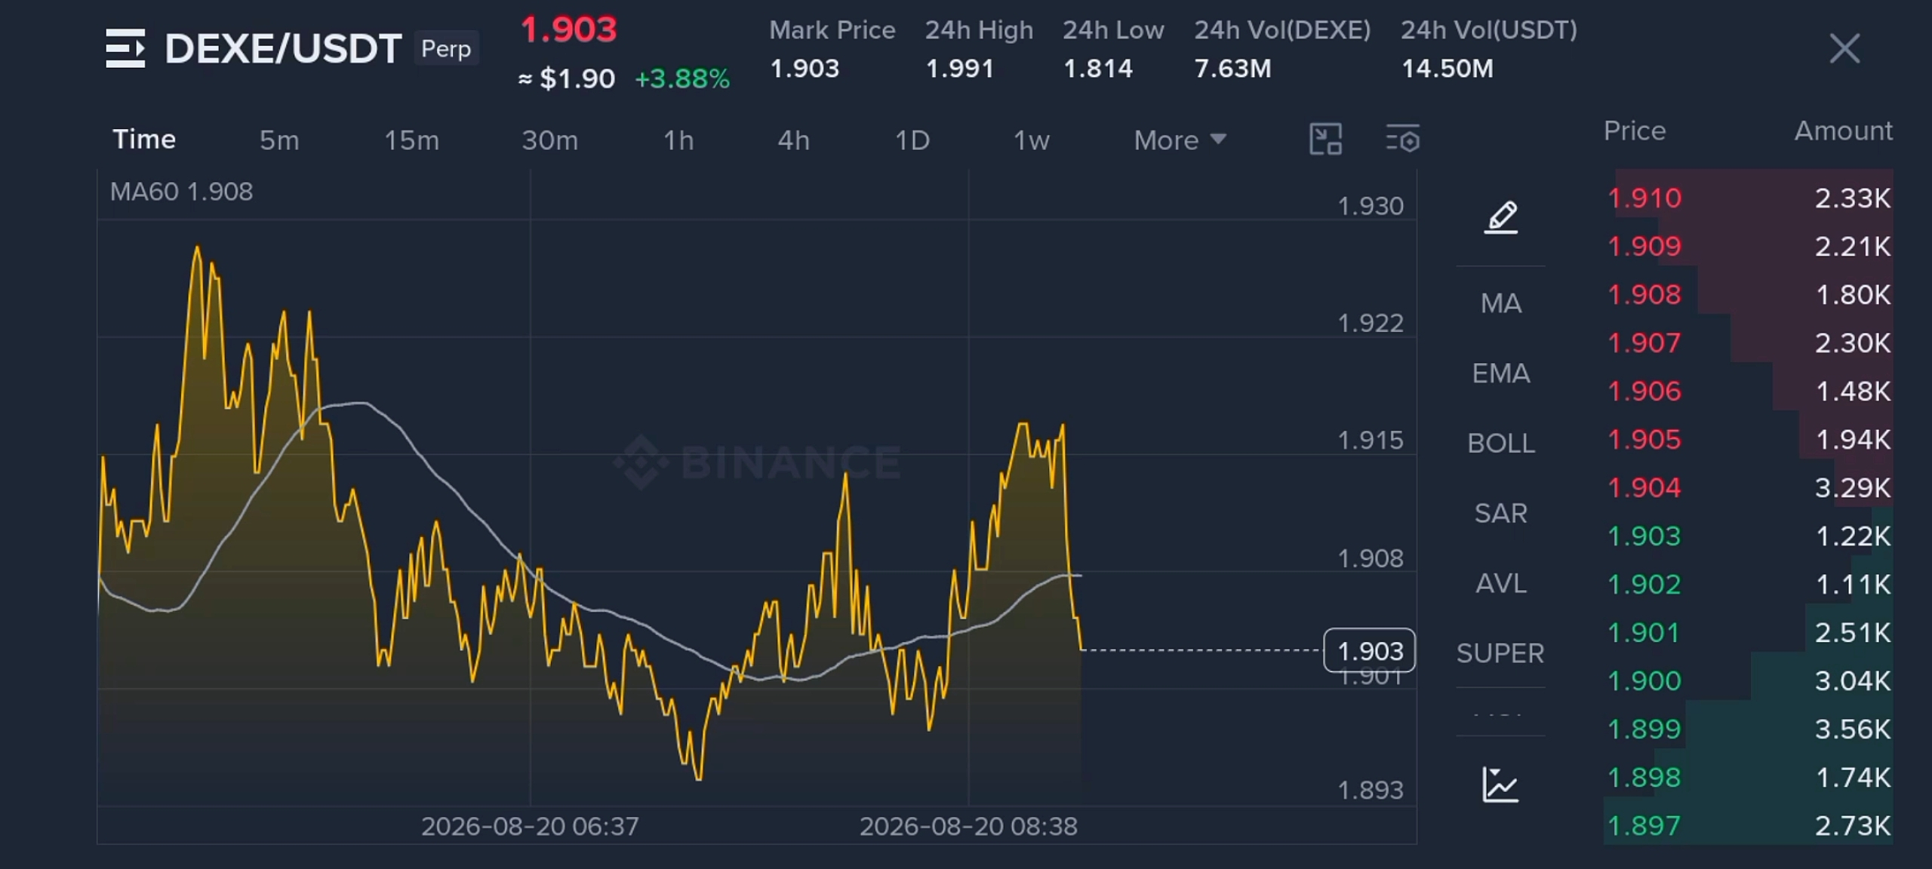The width and height of the screenshot is (1932, 869).
Task: Click the order book Price column header
Action: (1635, 131)
